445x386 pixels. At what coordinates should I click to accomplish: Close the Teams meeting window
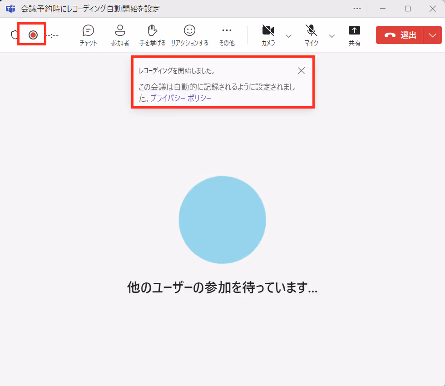pyautogui.click(x=432, y=9)
